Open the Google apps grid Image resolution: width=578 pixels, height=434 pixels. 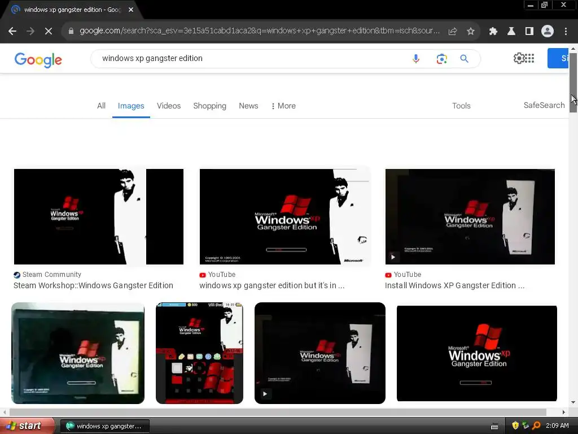529,58
